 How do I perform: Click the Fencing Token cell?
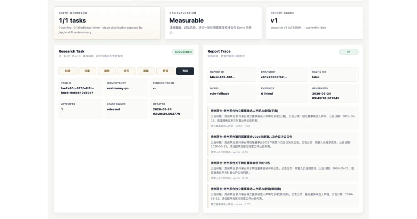tap(173, 88)
